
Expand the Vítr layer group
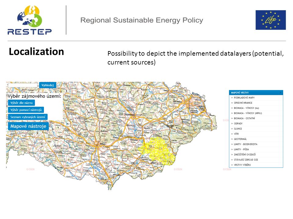(256, 134)
